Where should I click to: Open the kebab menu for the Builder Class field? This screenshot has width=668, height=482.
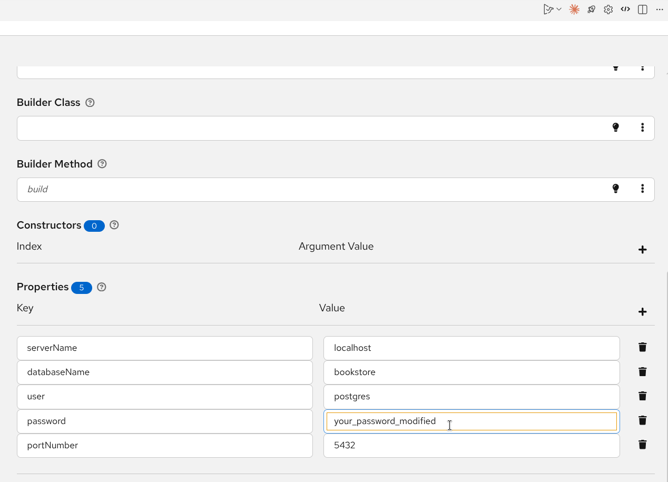coord(642,127)
